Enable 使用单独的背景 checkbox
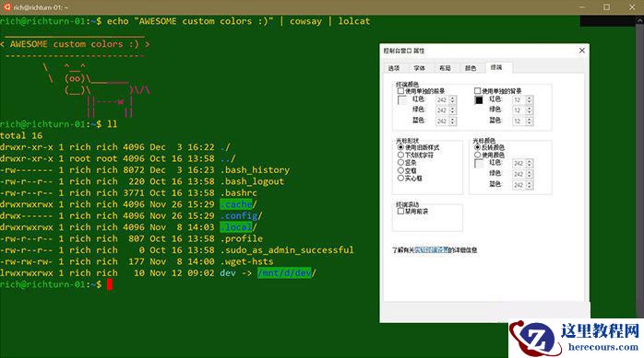Screen dimensions: 644x358 tap(477, 91)
